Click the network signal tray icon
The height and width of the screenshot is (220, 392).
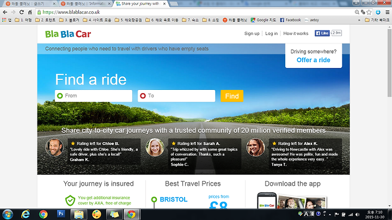(351, 215)
